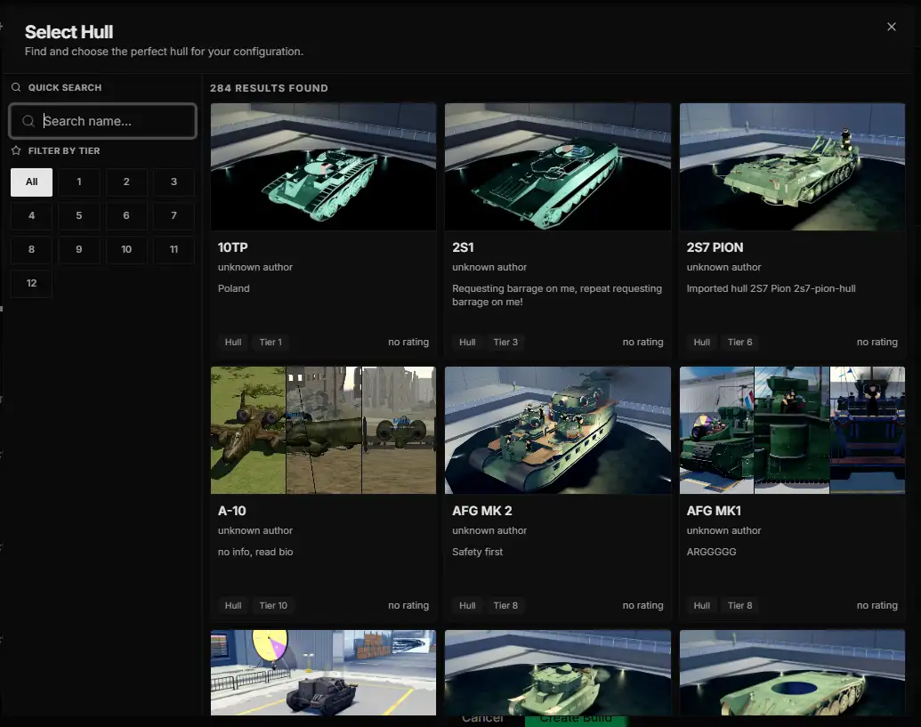Click no rating on 10TP card
921x727 pixels.
click(408, 343)
